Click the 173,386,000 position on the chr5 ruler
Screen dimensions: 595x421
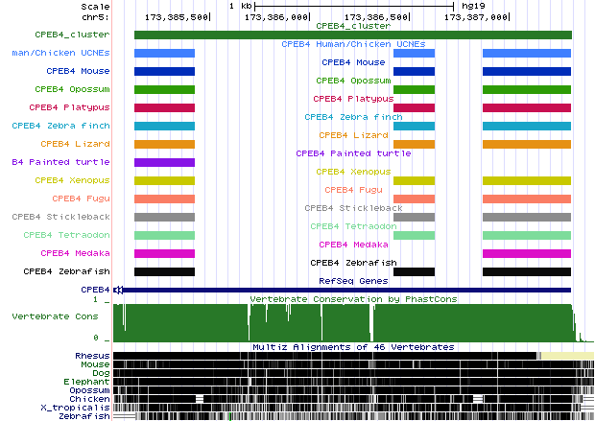(x=277, y=17)
